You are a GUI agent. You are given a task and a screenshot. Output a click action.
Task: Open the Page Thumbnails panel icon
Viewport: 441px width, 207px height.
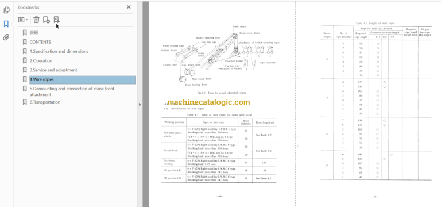[6, 10]
